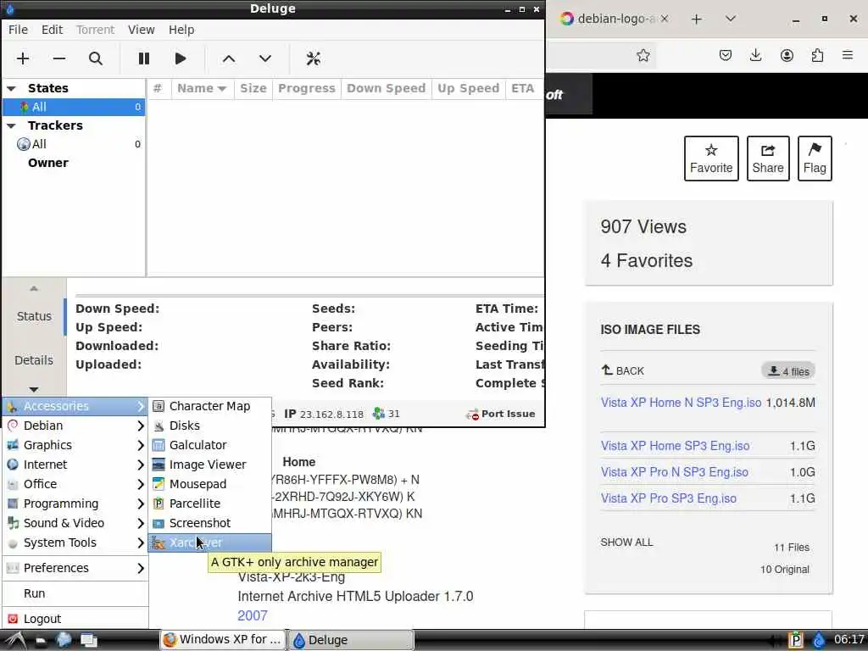This screenshot has height=651, width=868.
Task: Expand Sound & Video menu category
Action: [x=75, y=523]
